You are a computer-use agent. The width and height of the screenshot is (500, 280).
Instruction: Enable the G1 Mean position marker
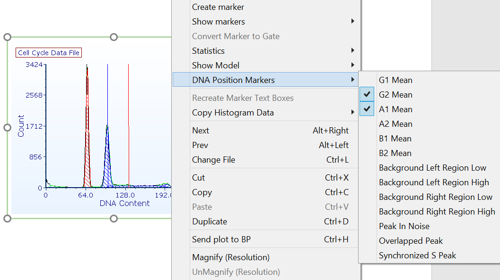pos(395,80)
